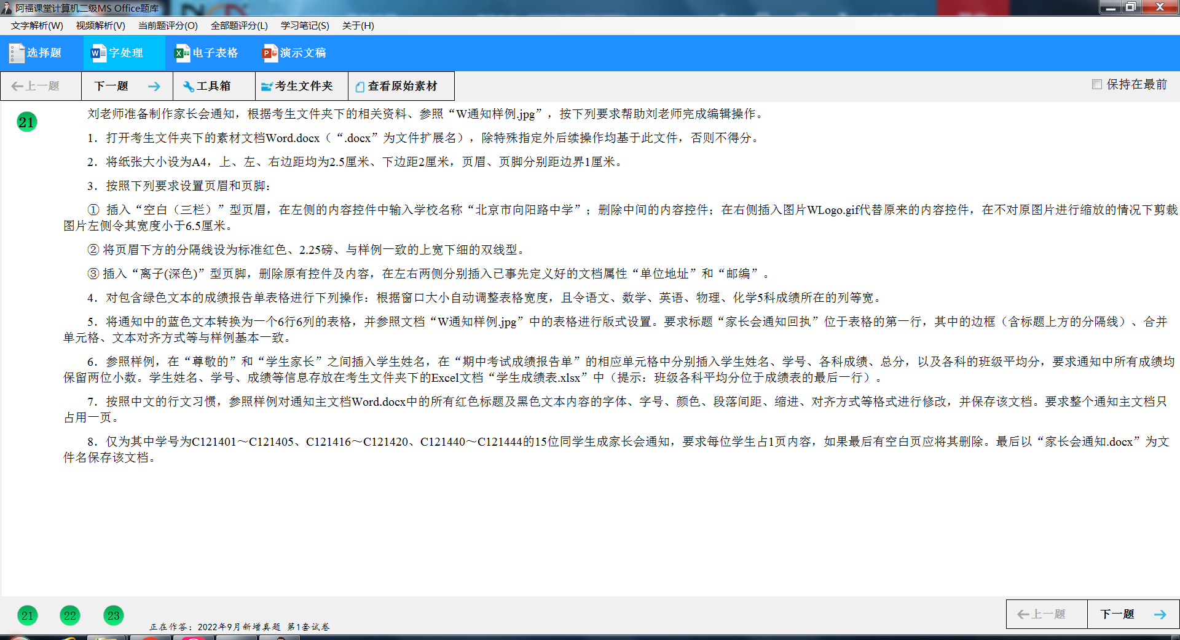Go to next question via top 下一题
The width and height of the screenshot is (1180, 640).
click(127, 86)
